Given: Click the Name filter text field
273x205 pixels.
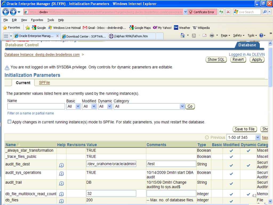Looking at the screenshot, I should click(36, 106).
